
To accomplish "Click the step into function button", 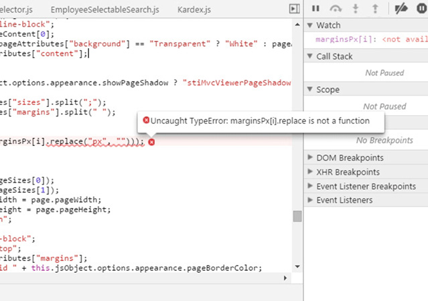I will 356,9.
